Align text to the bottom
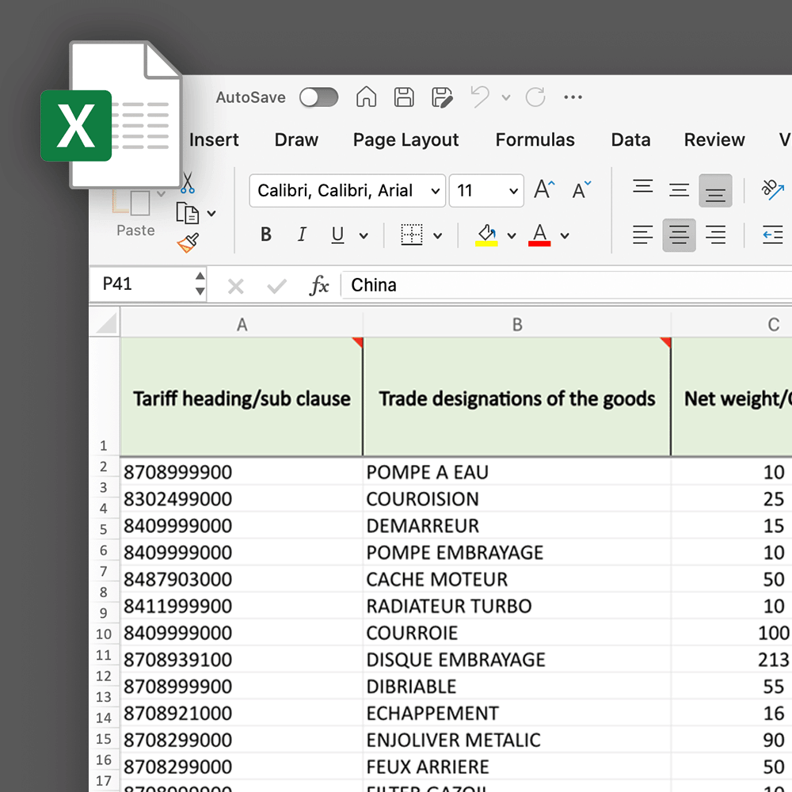The image size is (792, 792). point(715,190)
